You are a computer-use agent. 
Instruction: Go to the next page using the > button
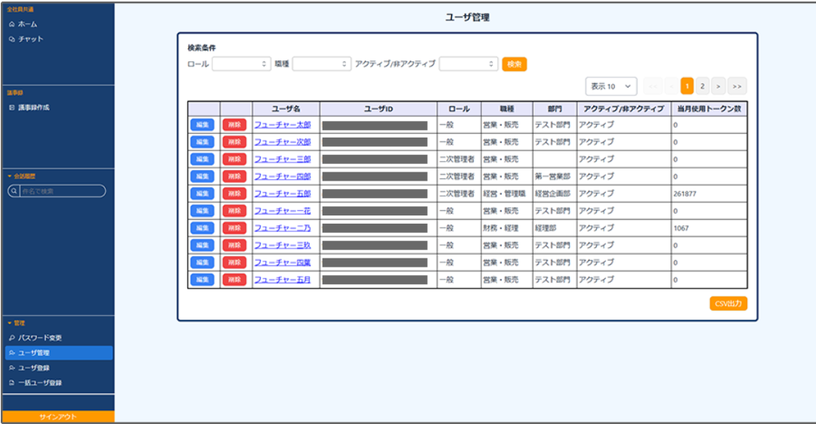(719, 86)
